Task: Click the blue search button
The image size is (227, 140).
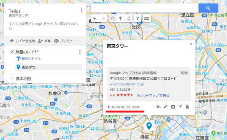Action: [208, 8]
